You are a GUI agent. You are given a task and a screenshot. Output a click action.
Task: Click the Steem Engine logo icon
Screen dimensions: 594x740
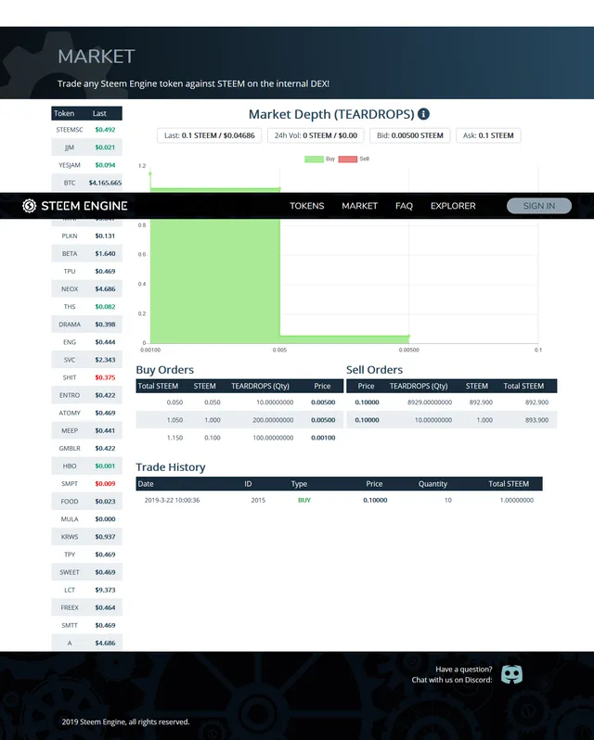(30, 206)
